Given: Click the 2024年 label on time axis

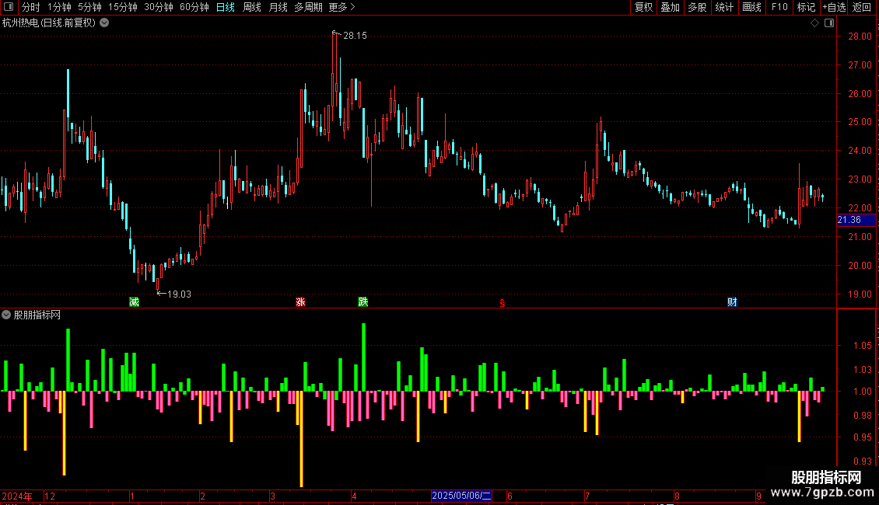Looking at the screenshot, I should point(17,496).
